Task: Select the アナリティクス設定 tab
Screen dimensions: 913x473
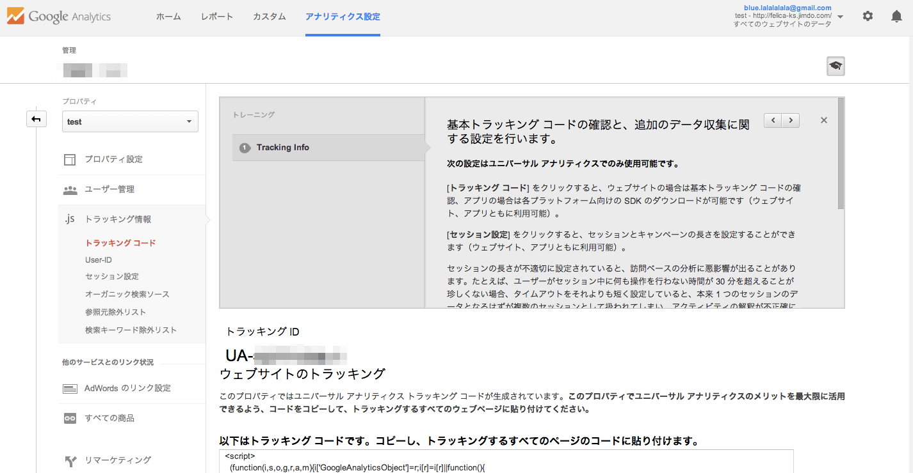Action: (x=343, y=17)
